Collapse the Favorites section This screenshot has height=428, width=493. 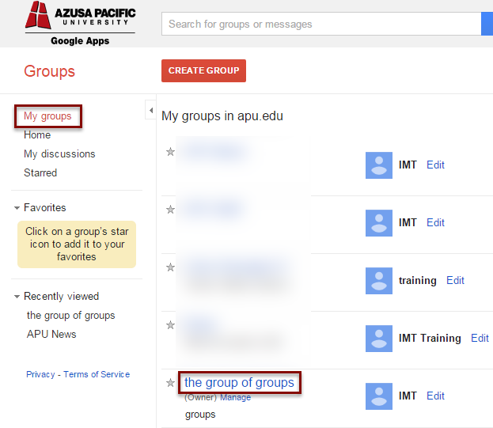17,208
